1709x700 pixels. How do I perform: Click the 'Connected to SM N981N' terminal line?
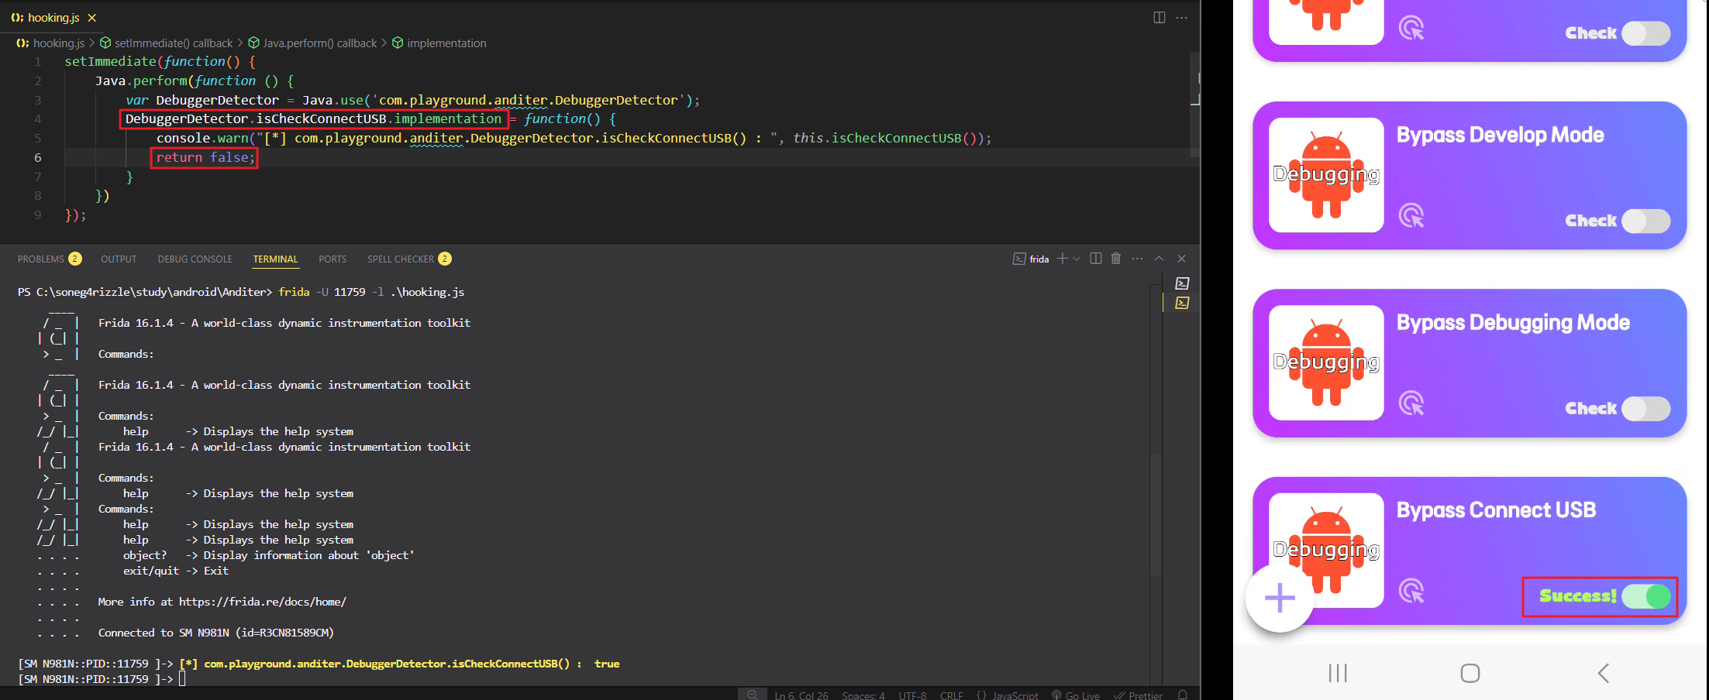(x=215, y=633)
